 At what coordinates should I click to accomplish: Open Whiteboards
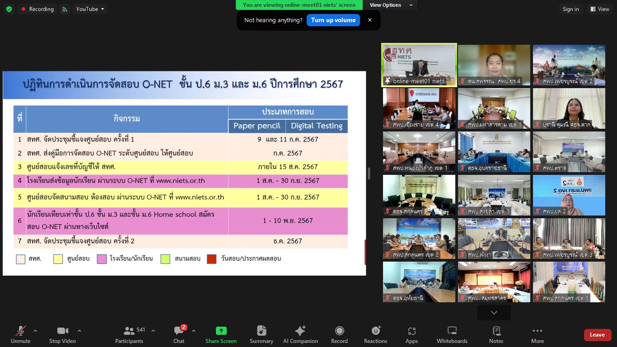pyautogui.click(x=452, y=335)
